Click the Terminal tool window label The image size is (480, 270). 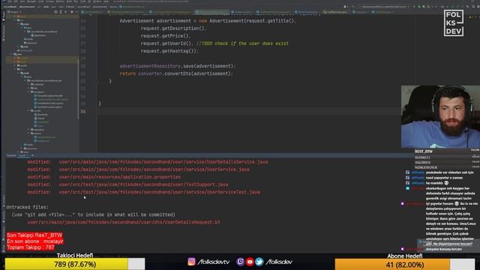pos(11,155)
